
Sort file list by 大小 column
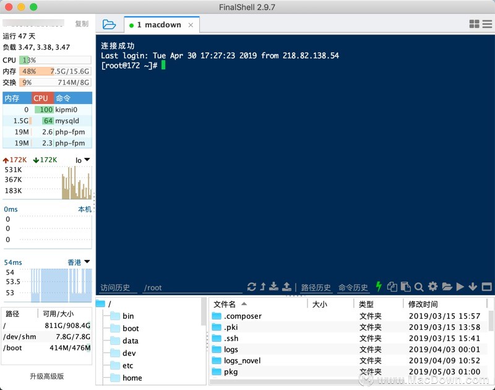point(330,304)
